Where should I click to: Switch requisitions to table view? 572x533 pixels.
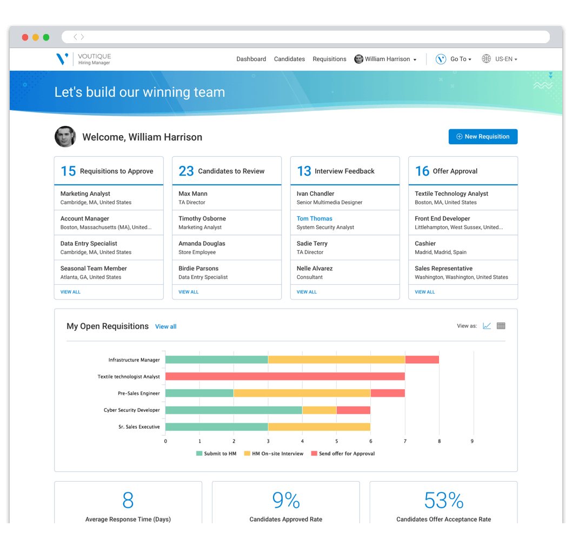click(501, 325)
